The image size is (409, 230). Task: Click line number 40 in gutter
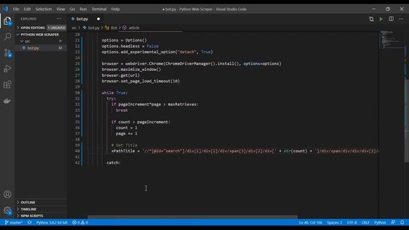pyautogui.click(x=77, y=151)
